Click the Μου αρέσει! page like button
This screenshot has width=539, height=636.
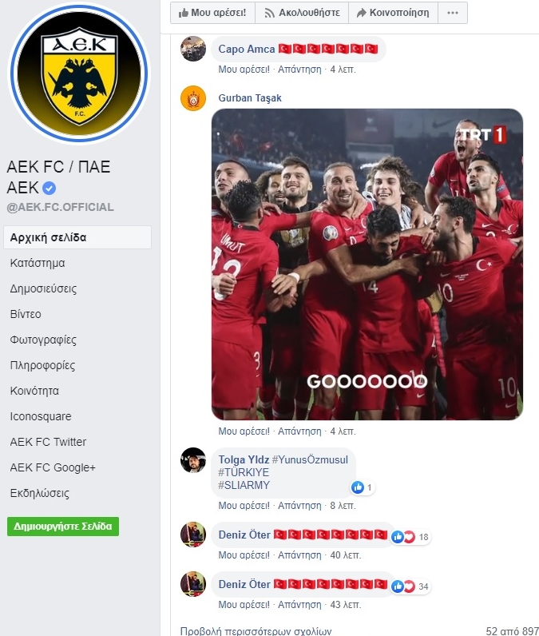(212, 13)
